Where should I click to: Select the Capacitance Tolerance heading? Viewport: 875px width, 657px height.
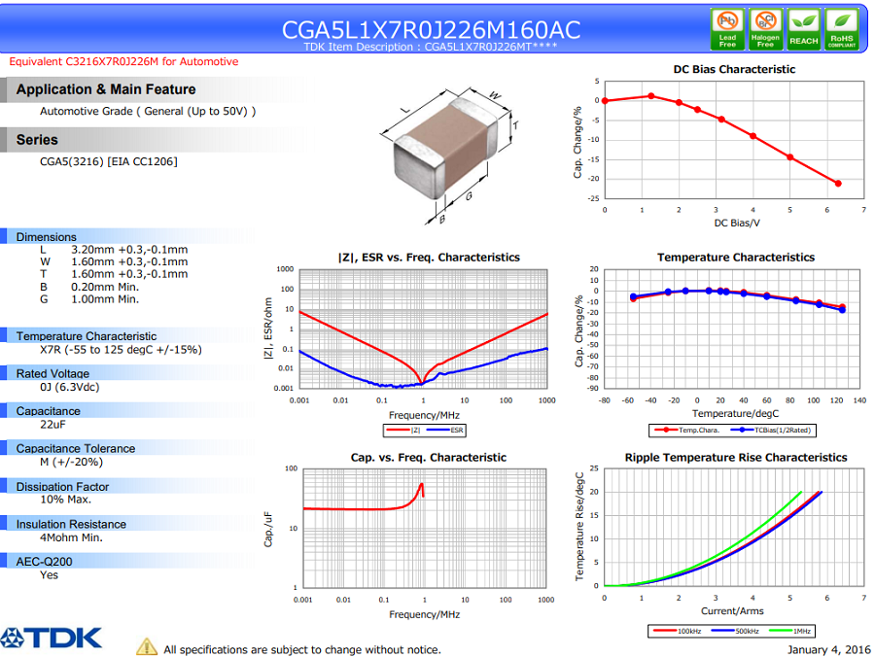(76, 448)
